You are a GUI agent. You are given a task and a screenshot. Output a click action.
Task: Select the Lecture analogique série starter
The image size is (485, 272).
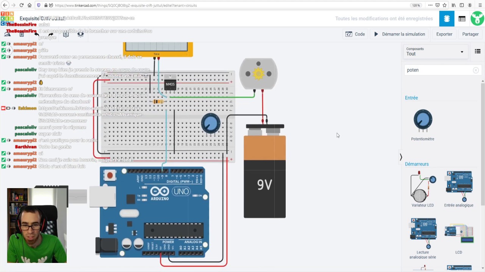[422, 238]
